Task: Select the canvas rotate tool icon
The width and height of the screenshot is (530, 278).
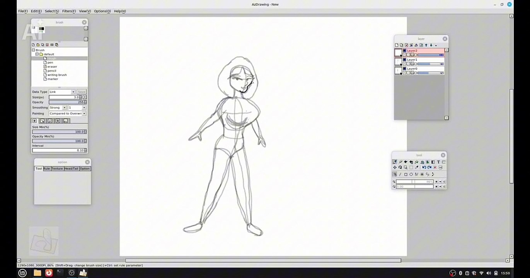Action: pyautogui.click(x=400, y=168)
